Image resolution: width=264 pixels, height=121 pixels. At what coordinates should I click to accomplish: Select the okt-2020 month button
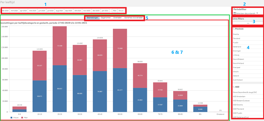pos(77,11)
